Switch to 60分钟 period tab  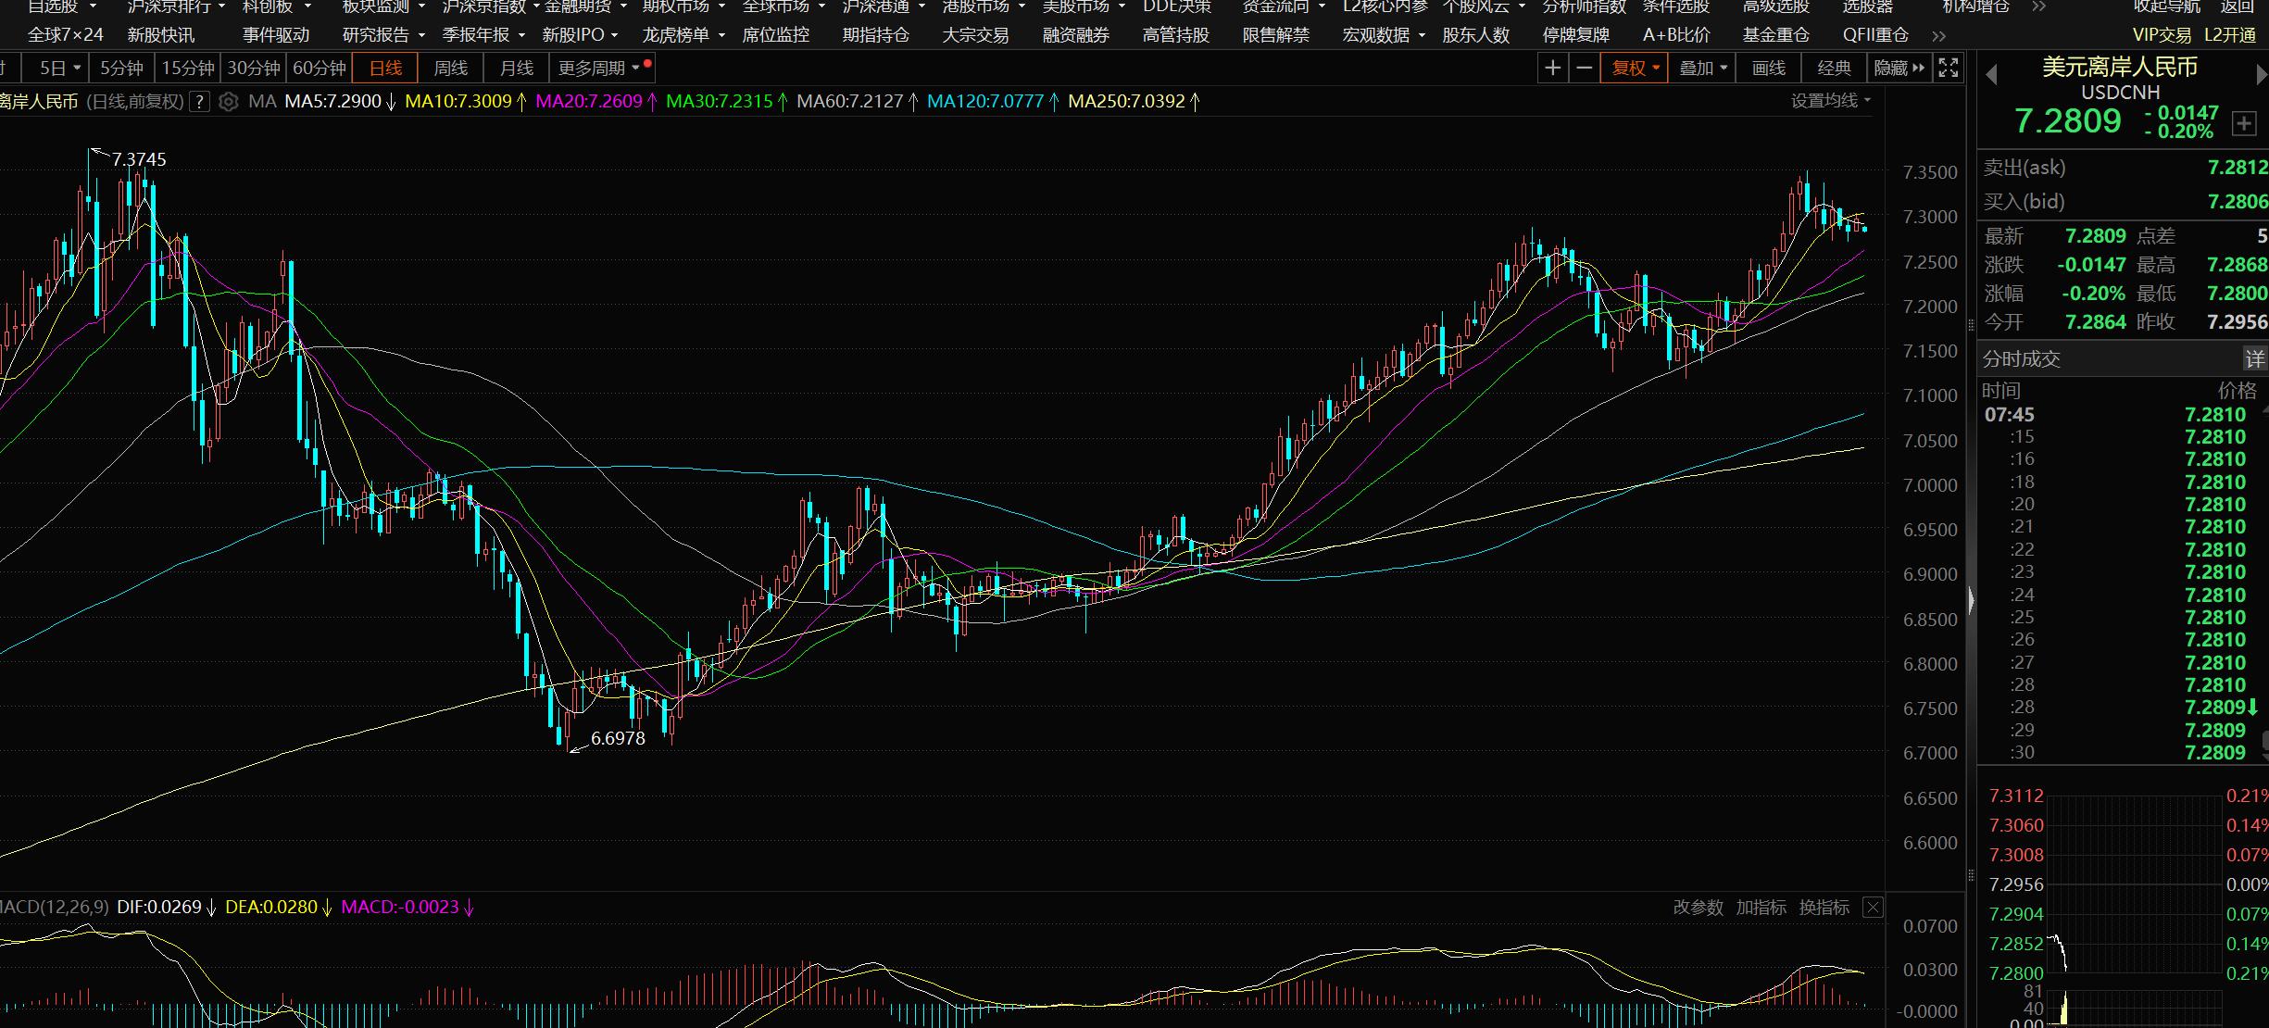(320, 69)
